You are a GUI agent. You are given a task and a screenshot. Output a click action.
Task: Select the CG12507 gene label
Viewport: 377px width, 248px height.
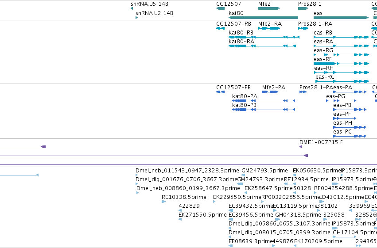tap(229, 4)
